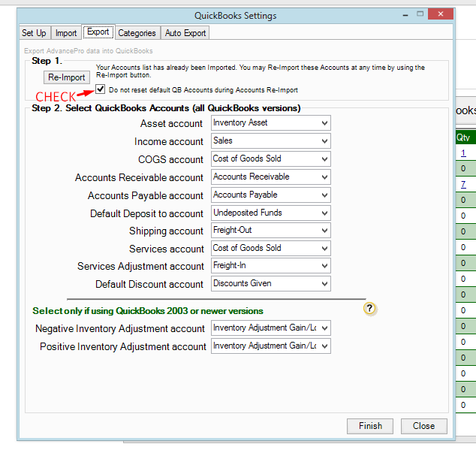Toggle 'Do not reset default QB Accounts' checkbox

point(101,90)
